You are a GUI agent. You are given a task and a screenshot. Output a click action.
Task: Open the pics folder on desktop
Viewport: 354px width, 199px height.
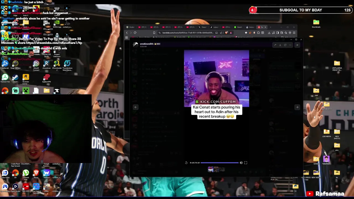coord(337,147)
